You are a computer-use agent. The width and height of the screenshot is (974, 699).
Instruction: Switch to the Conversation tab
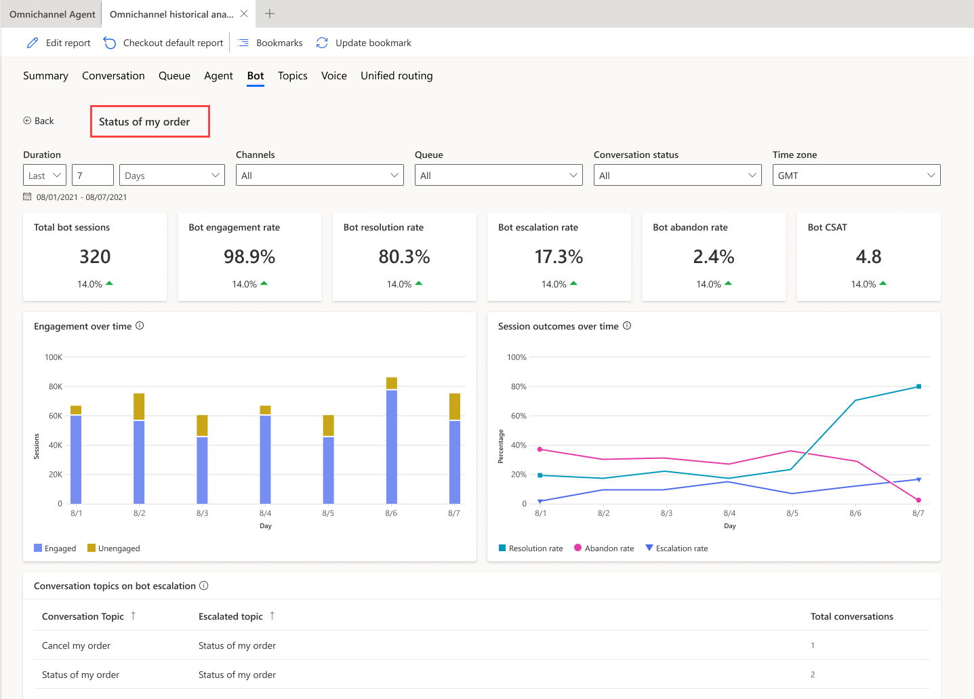[x=113, y=76]
